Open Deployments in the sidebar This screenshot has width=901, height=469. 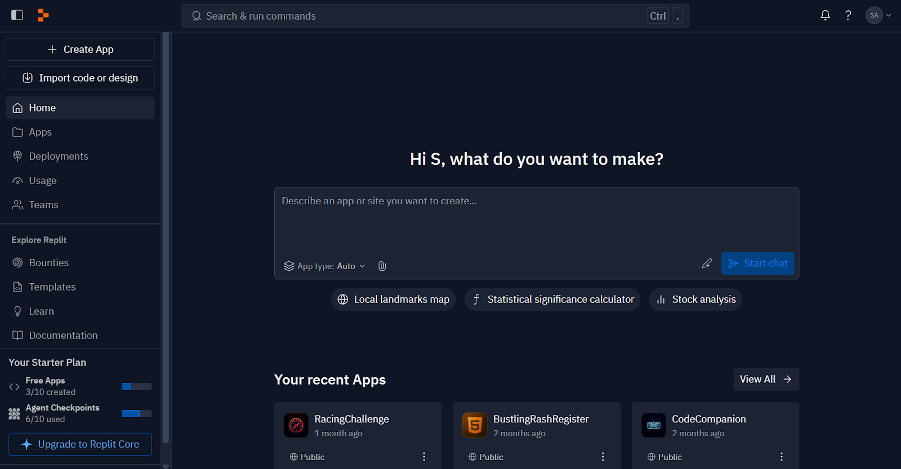click(x=80, y=156)
